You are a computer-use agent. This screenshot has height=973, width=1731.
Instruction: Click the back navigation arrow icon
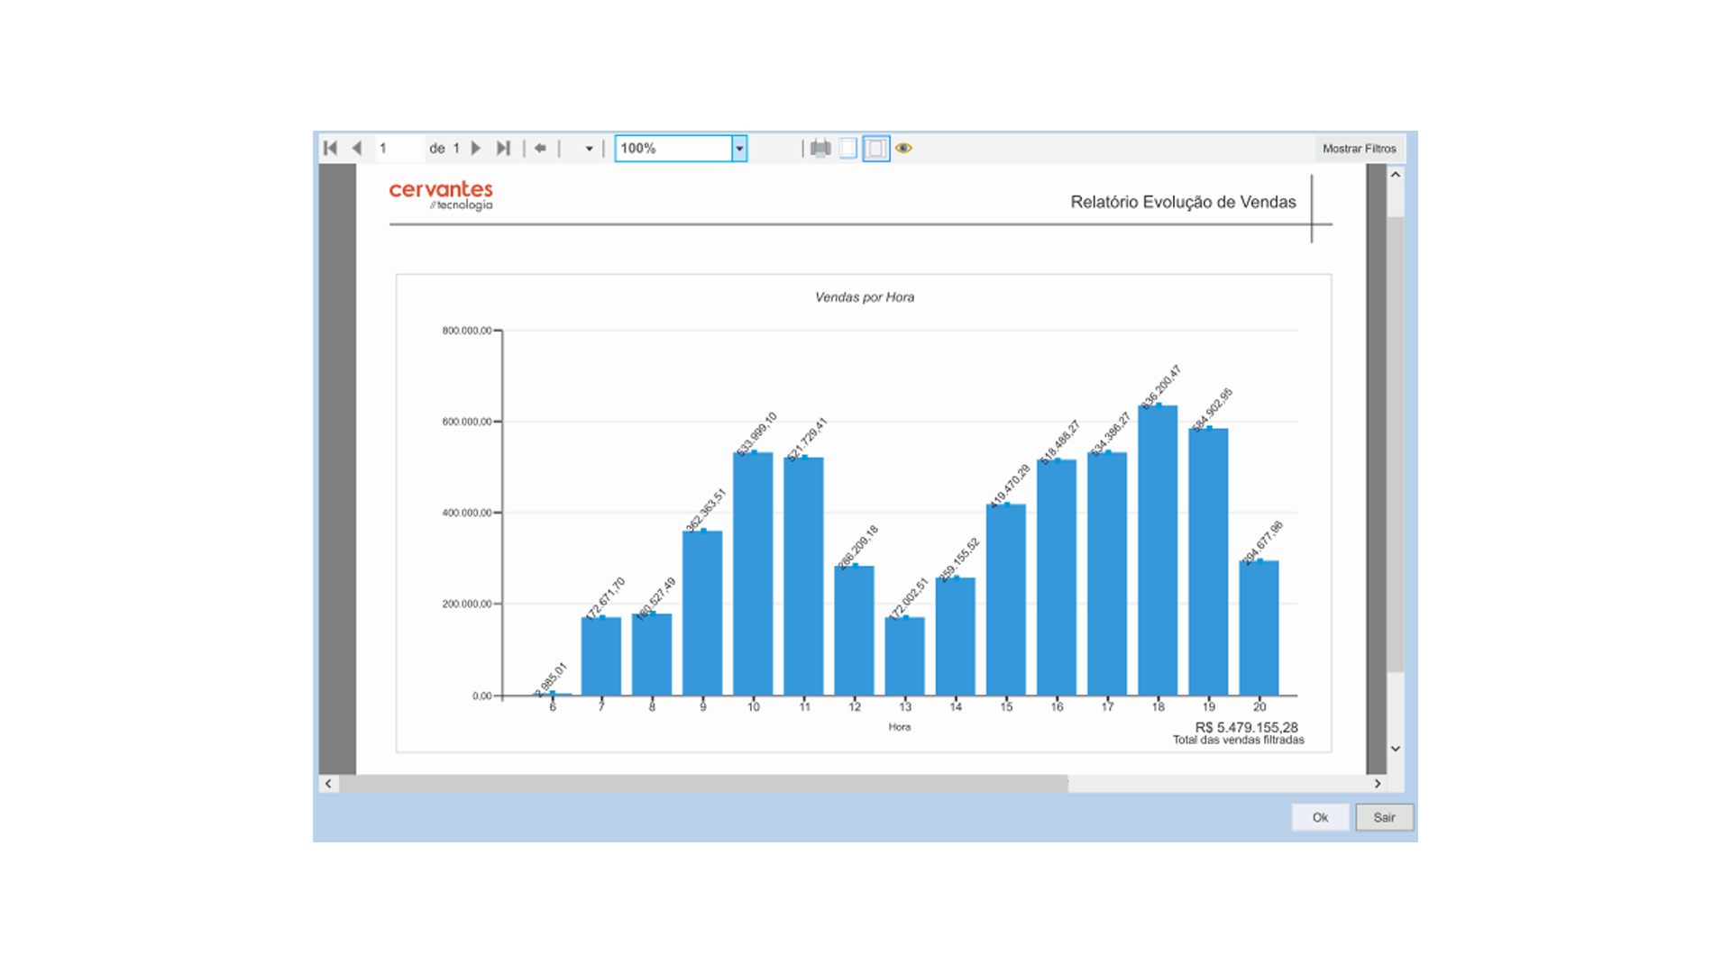click(540, 148)
